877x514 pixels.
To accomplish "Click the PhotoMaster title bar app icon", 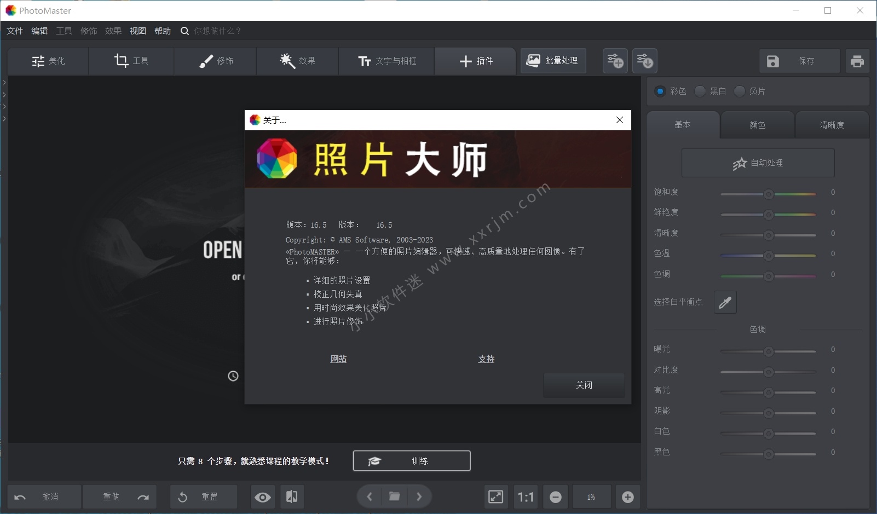I will pyautogui.click(x=11, y=10).
